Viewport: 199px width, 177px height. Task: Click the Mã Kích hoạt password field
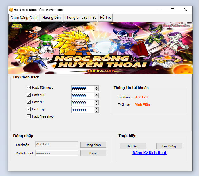57,153
